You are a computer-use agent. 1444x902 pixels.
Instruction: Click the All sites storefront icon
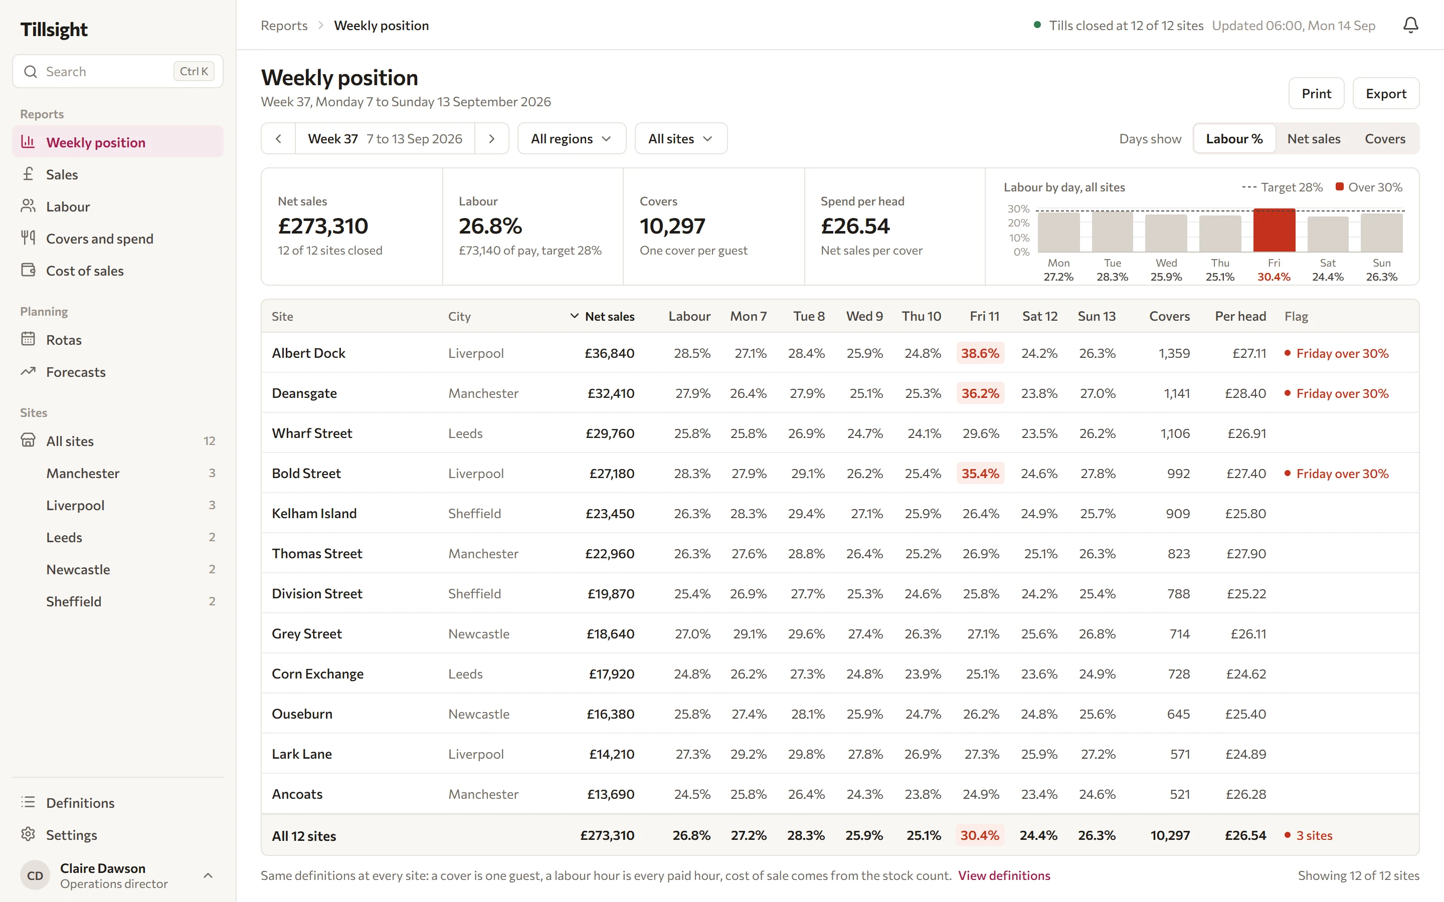pyautogui.click(x=28, y=441)
